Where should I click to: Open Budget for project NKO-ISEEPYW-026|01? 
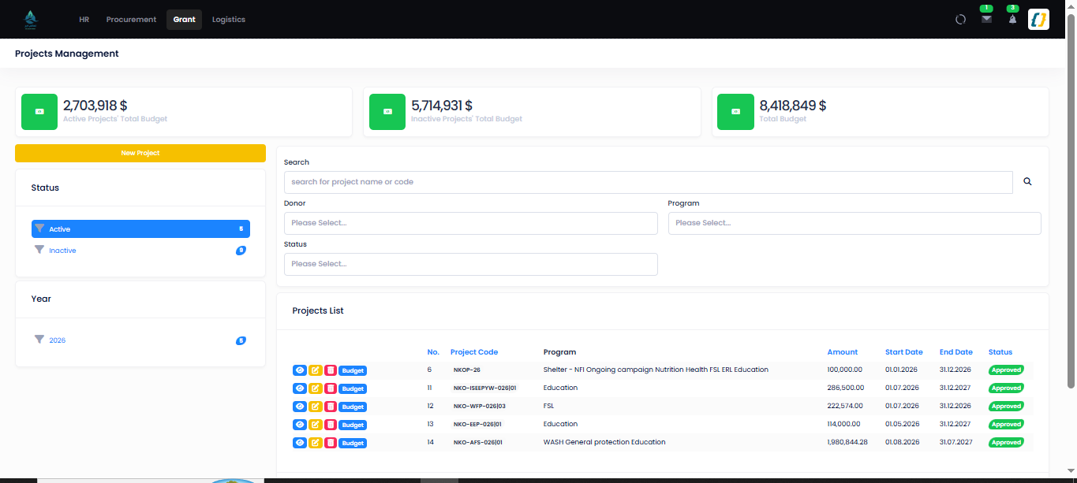(353, 388)
